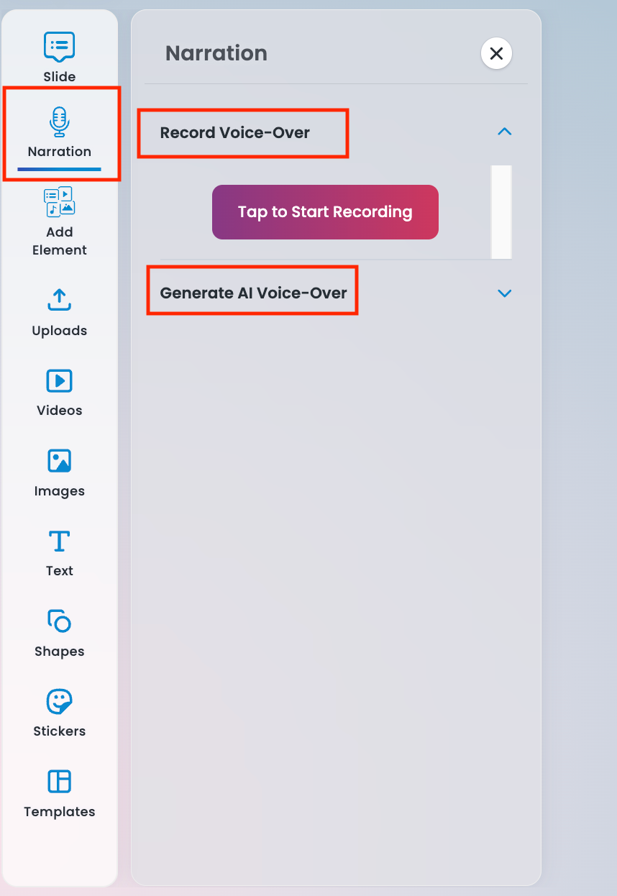Viewport: 617px width, 896px height.
Task: Open the Videos library icon
Action: [x=60, y=380]
